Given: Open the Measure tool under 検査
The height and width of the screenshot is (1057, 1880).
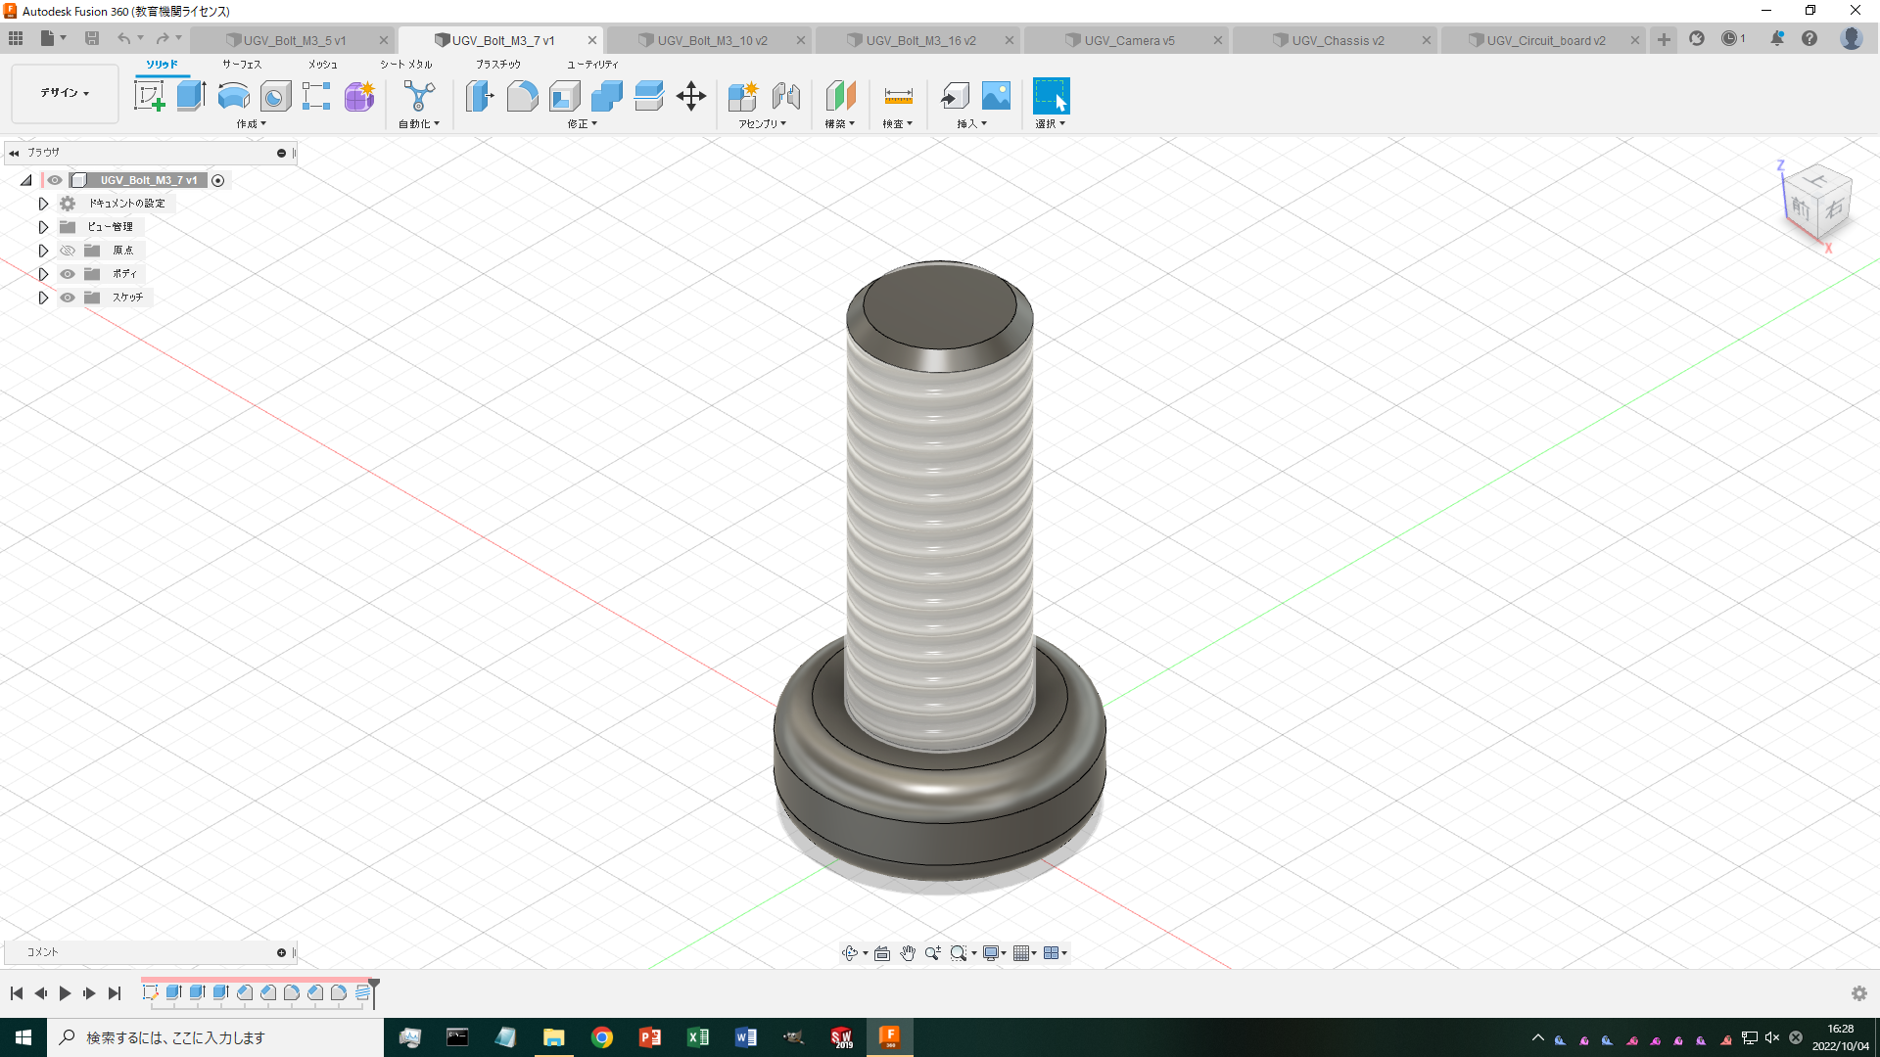Looking at the screenshot, I should point(897,95).
